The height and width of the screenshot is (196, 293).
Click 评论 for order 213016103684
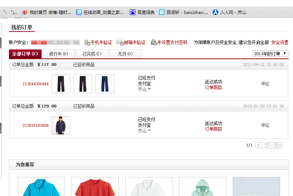click(265, 125)
